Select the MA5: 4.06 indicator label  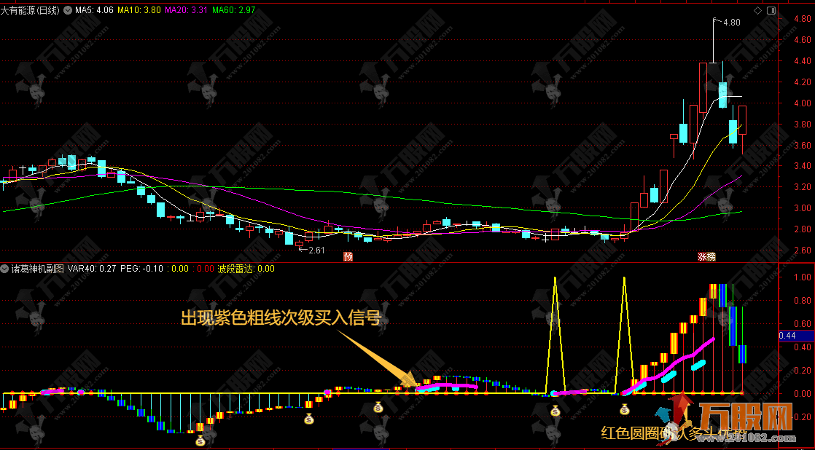pyautogui.click(x=94, y=10)
